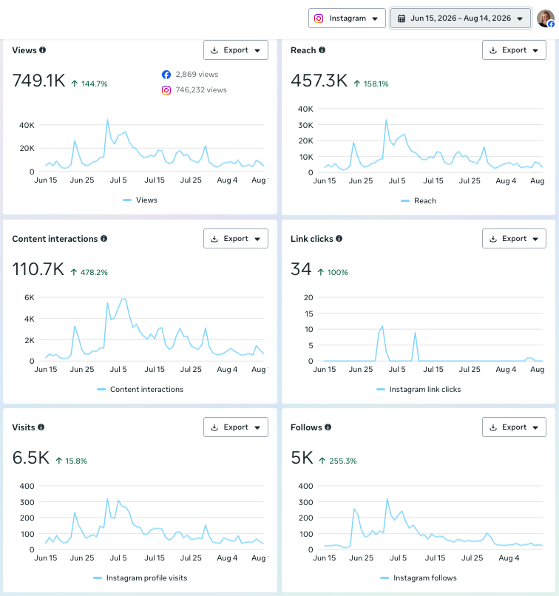
Task: Click the profile avatar picture
Action: tap(545, 18)
